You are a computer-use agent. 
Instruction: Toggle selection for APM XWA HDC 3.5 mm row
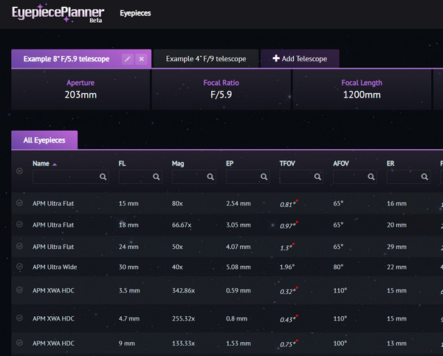pos(19,290)
